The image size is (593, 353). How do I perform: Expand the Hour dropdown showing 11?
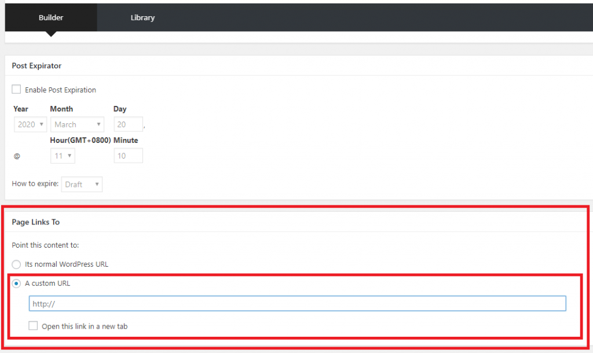pos(63,156)
